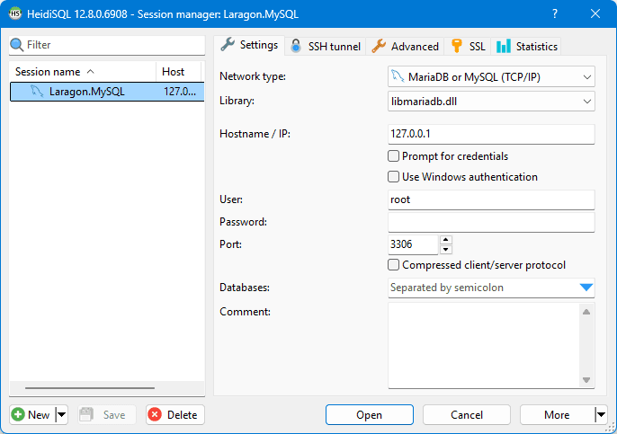
Task: Click the session Filter field
Action: coord(107,45)
